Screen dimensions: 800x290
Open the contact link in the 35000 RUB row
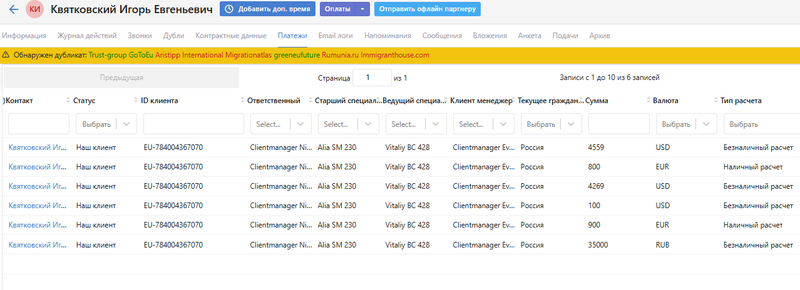pos(38,244)
